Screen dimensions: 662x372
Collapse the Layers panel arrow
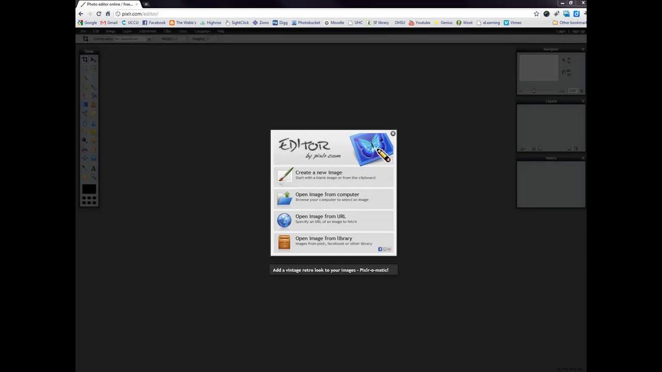tap(583, 102)
